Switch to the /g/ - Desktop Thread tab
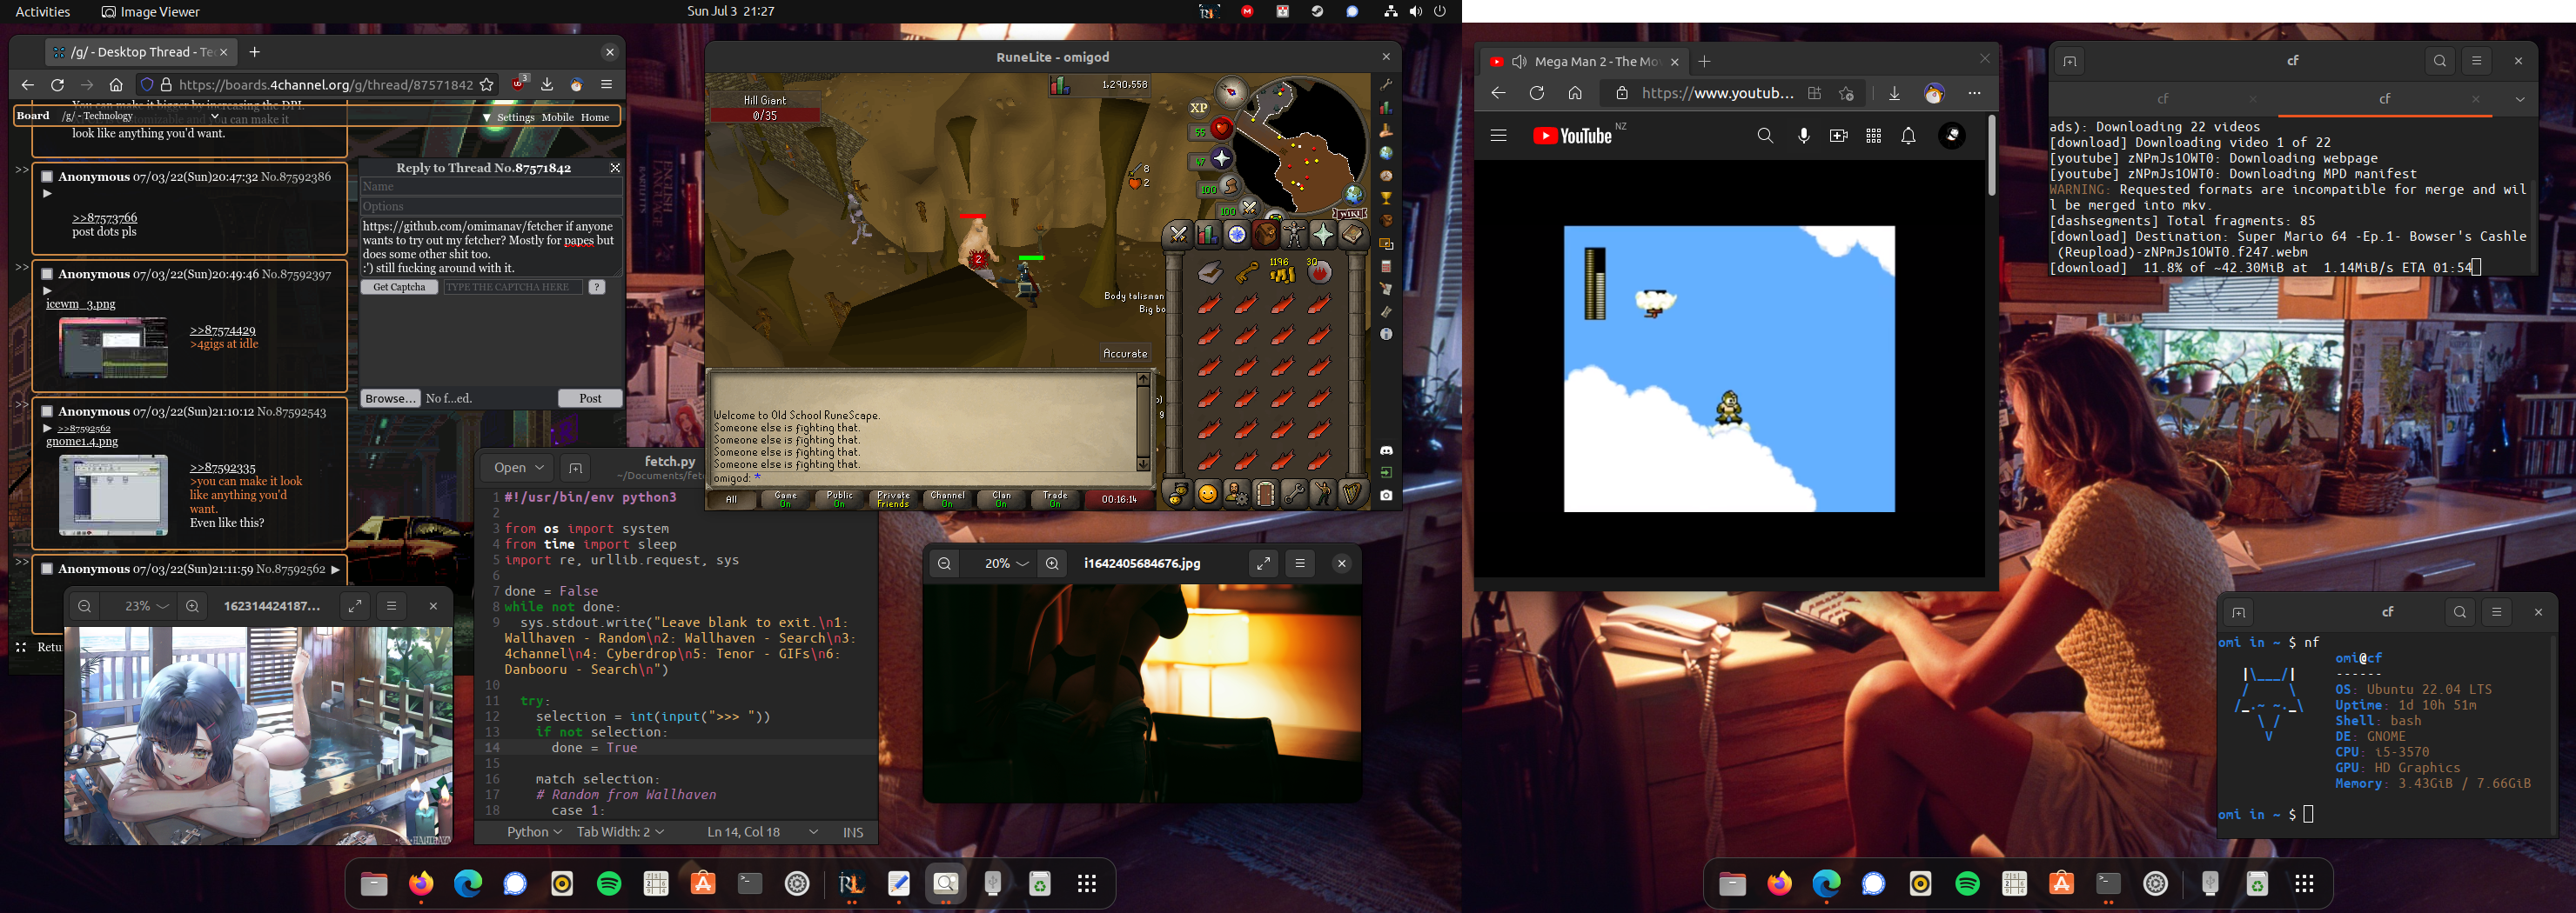The image size is (2576, 913). [141, 52]
